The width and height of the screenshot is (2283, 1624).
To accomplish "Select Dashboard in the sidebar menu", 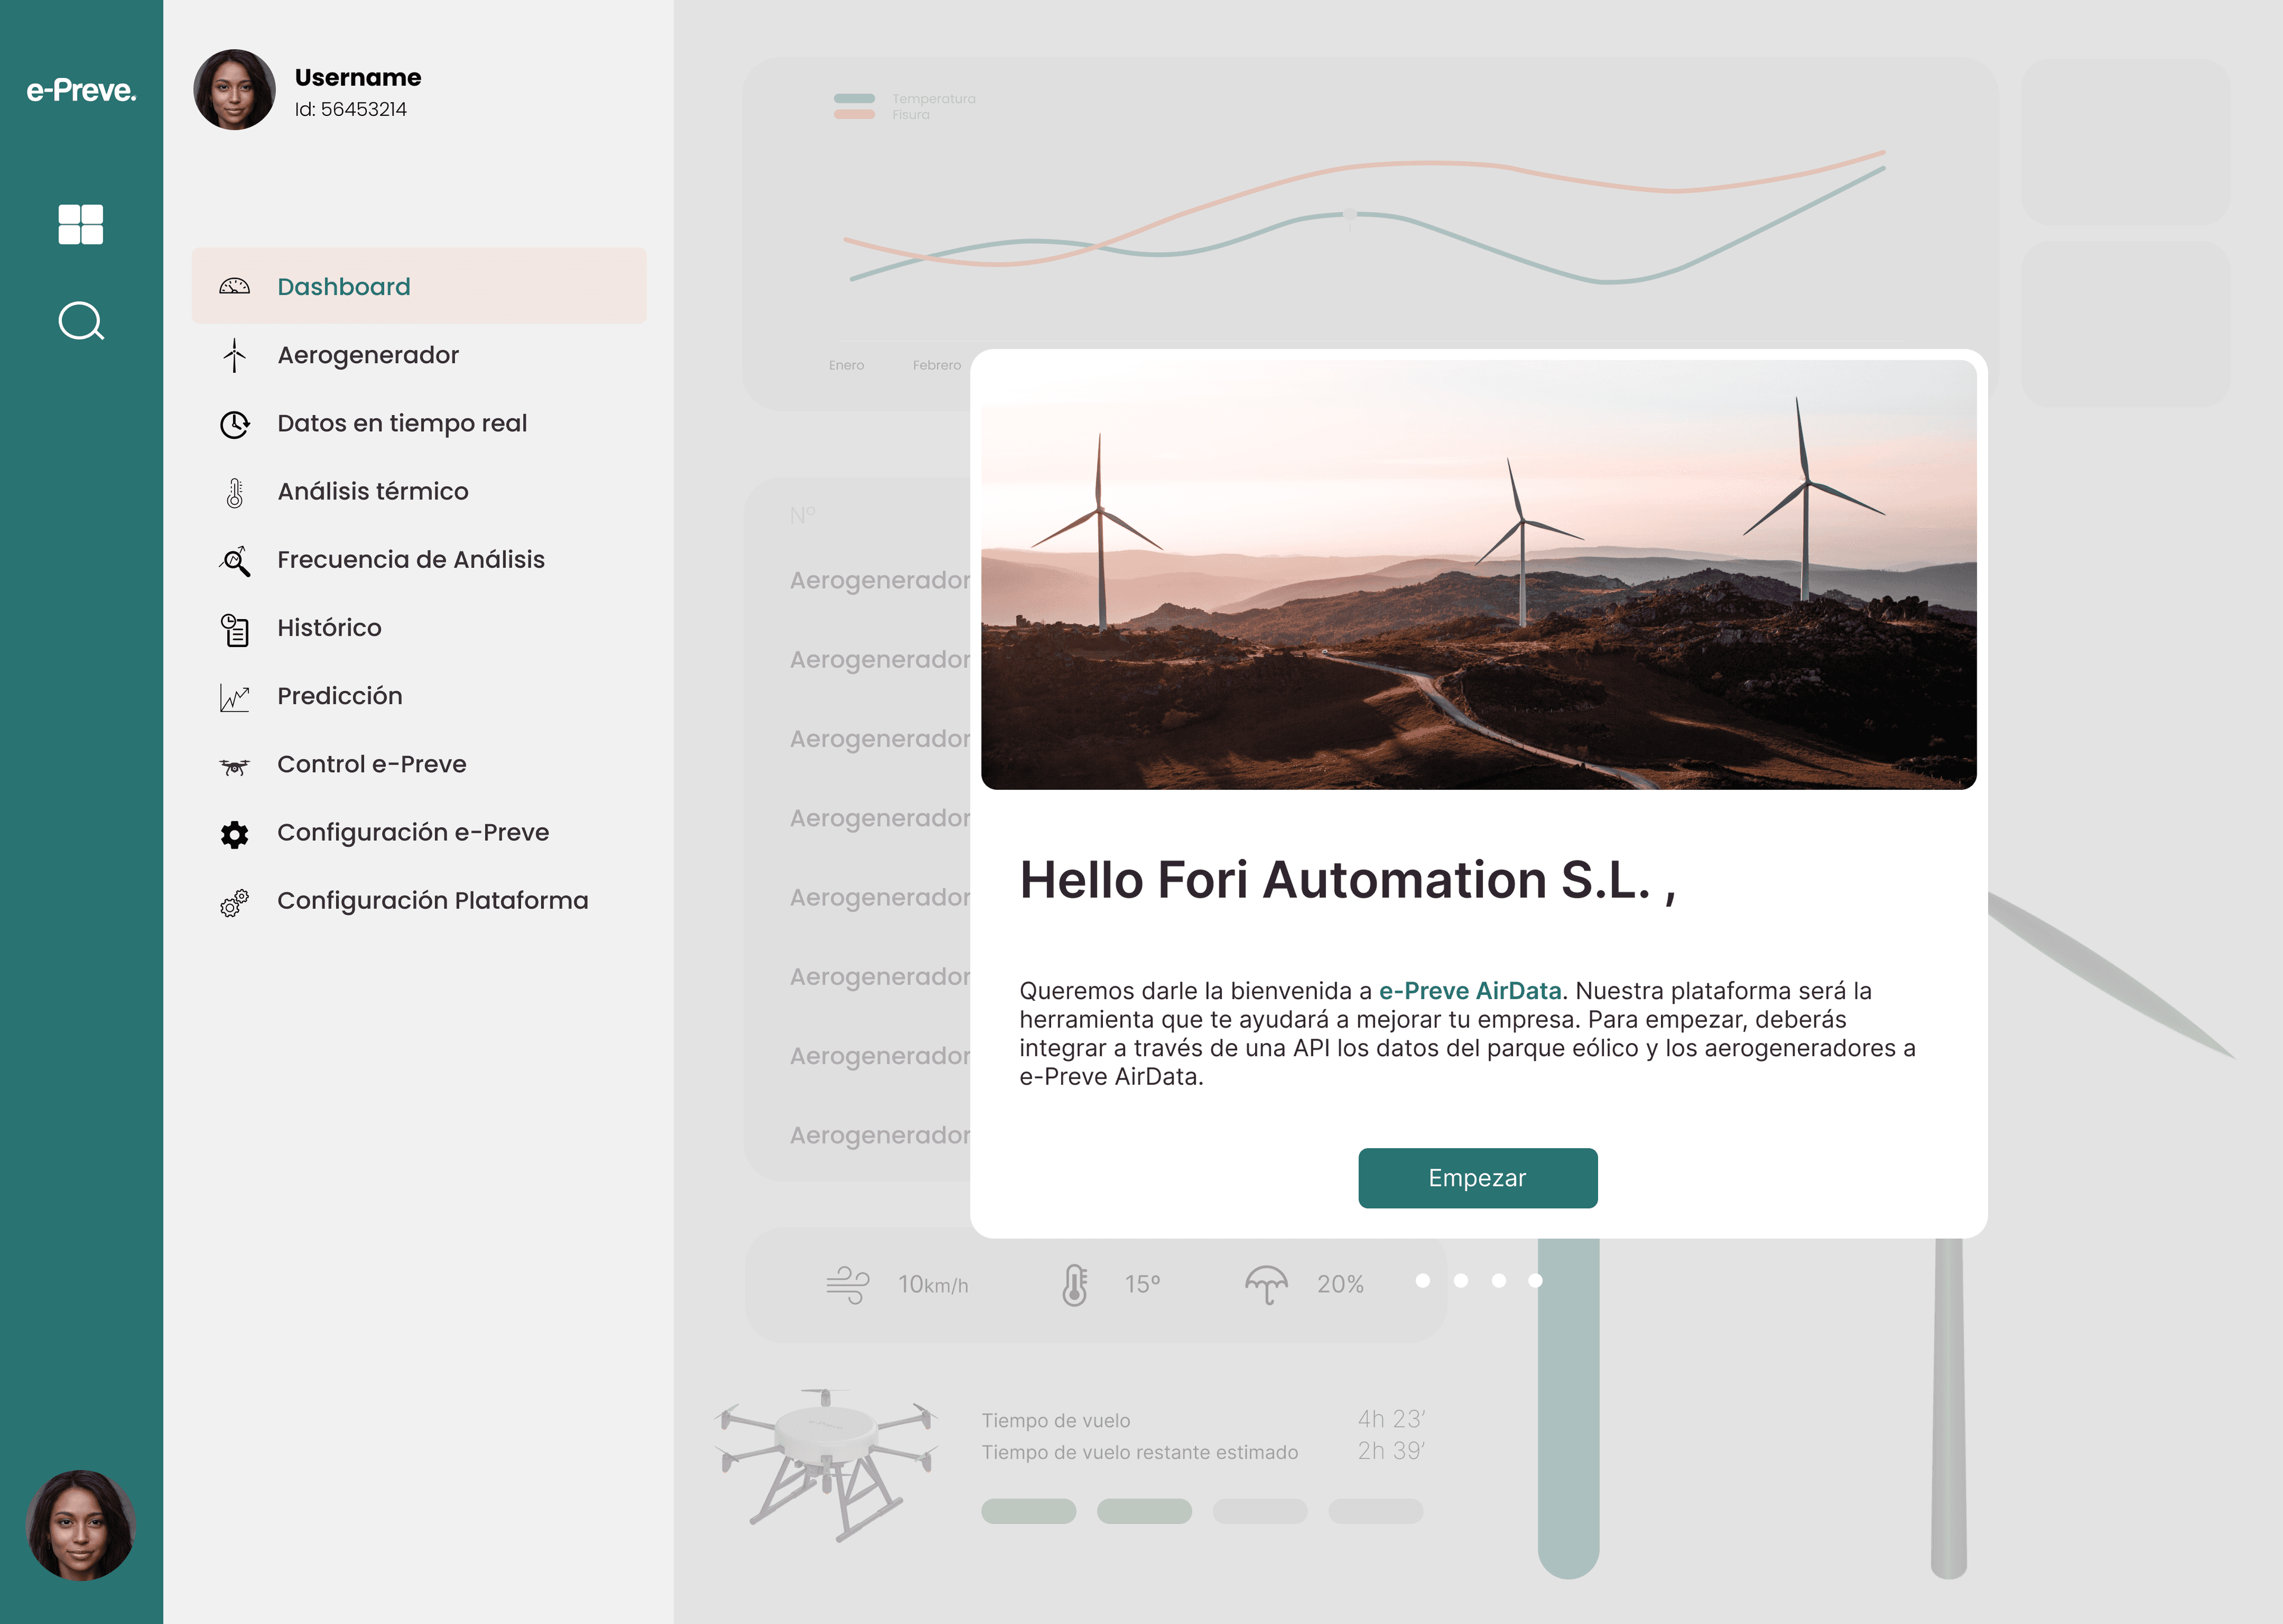I will 419,286.
